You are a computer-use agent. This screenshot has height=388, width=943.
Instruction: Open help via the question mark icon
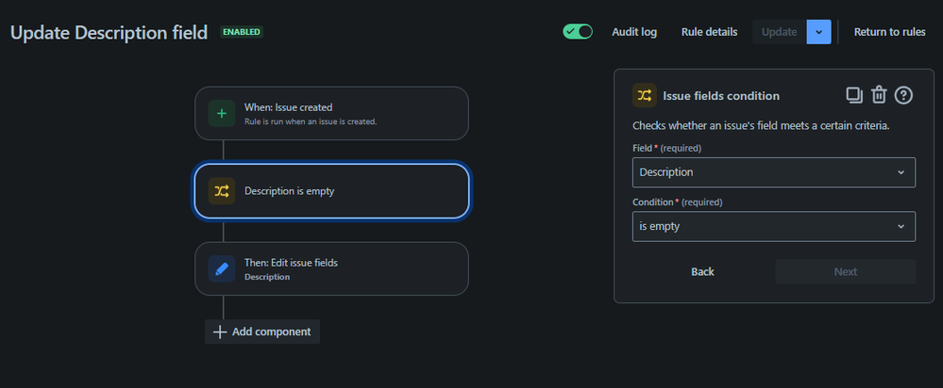(x=903, y=94)
